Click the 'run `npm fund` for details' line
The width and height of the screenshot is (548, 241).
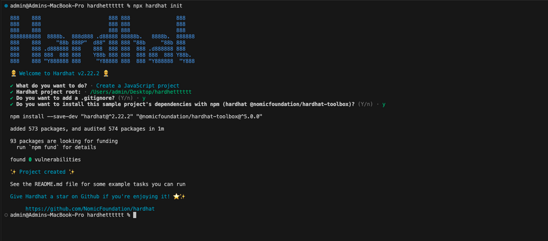pyautogui.click(x=56, y=148)
